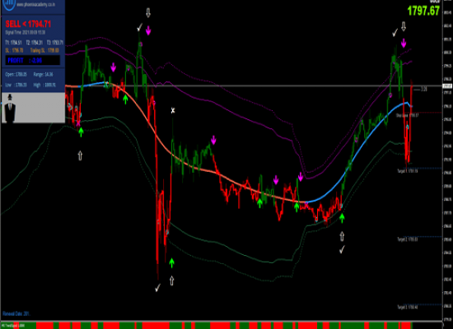Viewport: 453px width, 329px height.
Task: Click the hollow white down arrow beside 1797.67
Action: click(x=404, y=26)
